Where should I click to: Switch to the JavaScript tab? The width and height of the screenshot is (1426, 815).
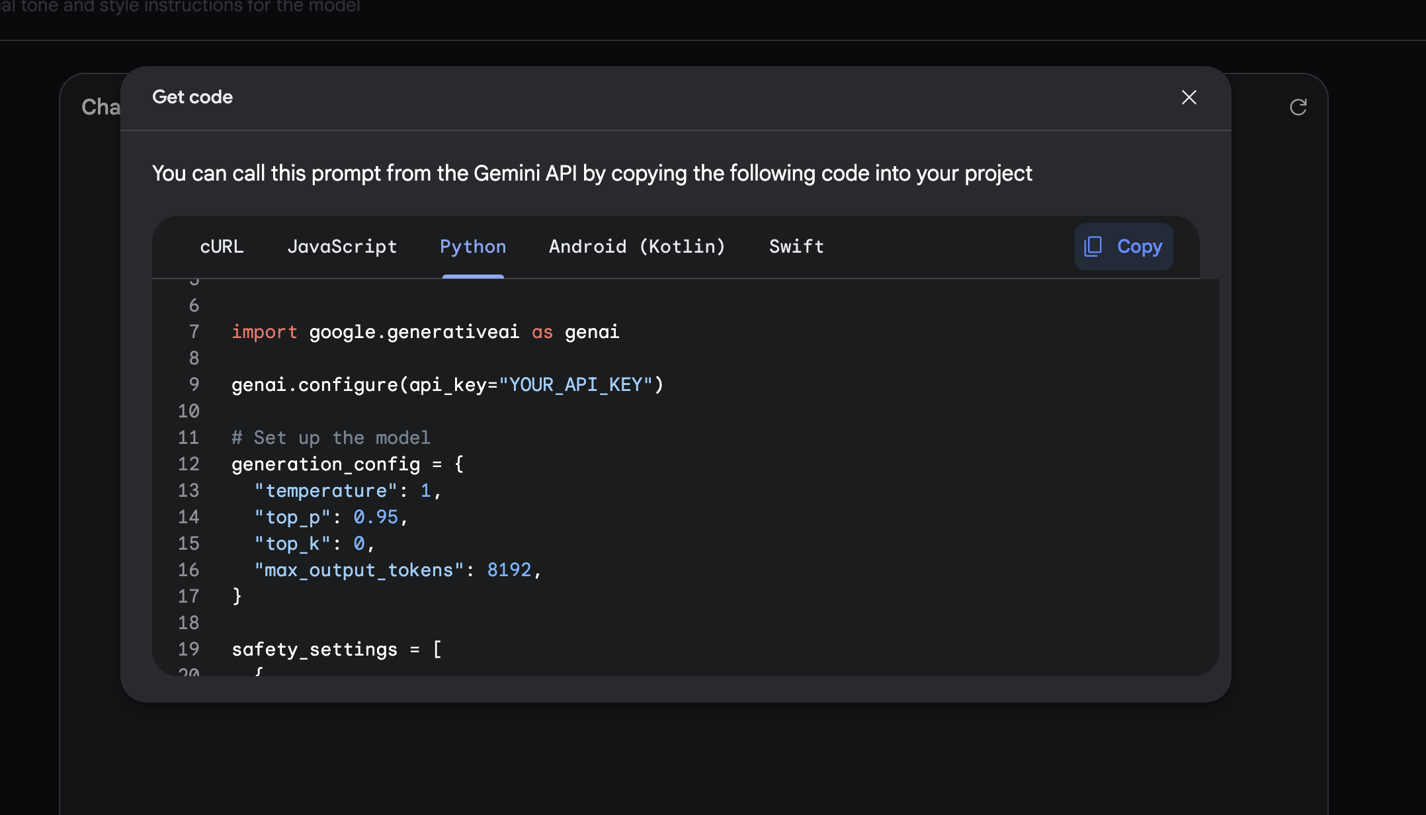342,247
